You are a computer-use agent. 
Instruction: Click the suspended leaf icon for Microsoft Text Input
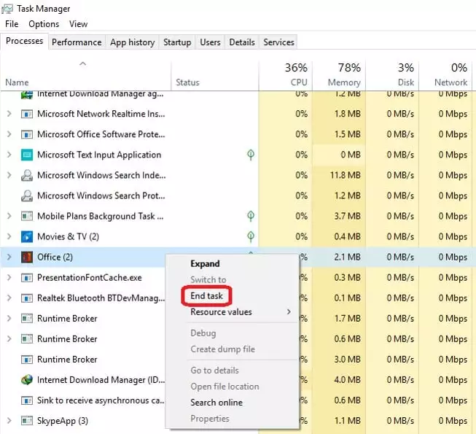(x=251, y=155)
